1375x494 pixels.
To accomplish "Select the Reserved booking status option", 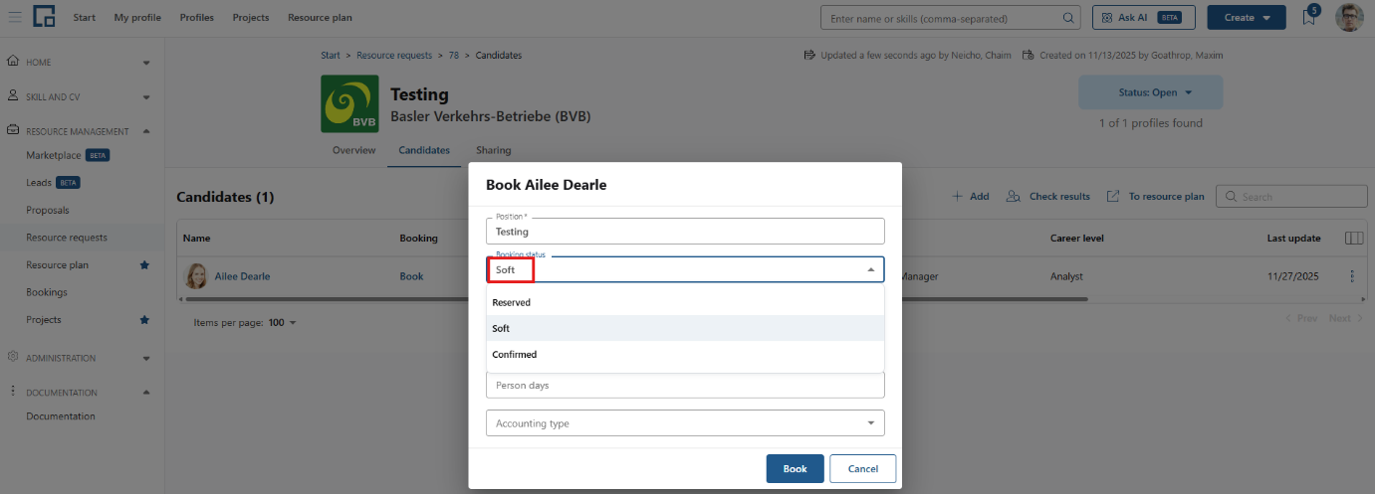I will (685, 302).
